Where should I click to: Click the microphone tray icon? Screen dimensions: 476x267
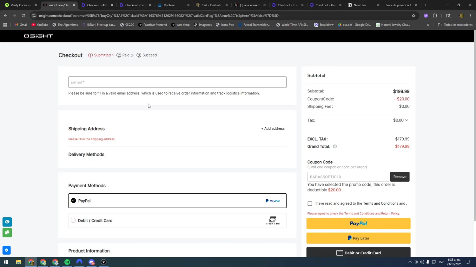coord(428,262)
